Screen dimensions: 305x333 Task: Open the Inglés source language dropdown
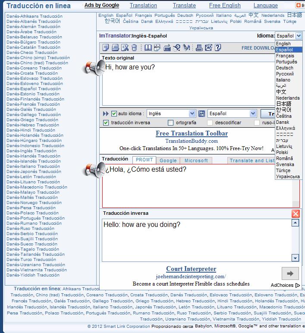click(x=171, y=114)
